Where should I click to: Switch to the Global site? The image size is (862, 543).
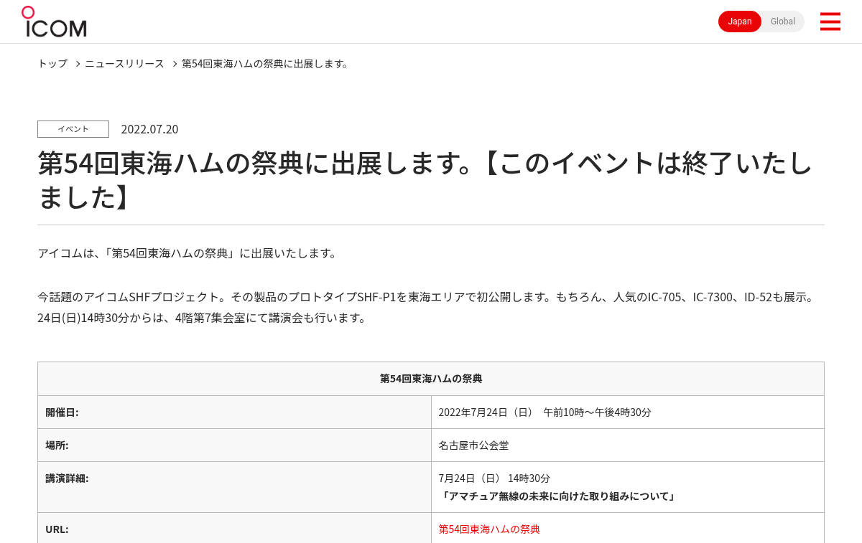point(782,22)
